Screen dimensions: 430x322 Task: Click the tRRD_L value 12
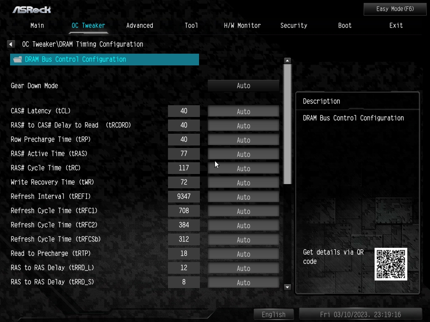coord(184,267)
